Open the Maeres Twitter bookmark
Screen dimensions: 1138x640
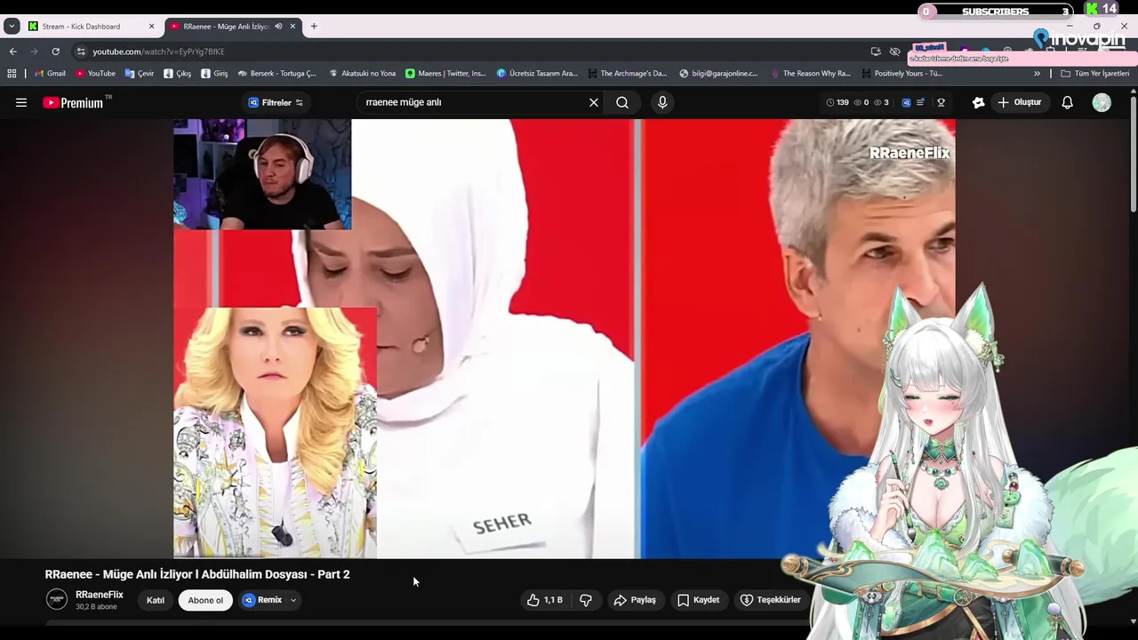(x=445, y=74)
